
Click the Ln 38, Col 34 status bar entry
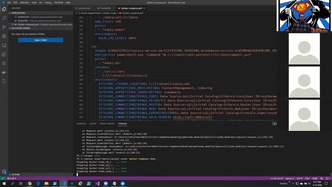tap(276, 179)
